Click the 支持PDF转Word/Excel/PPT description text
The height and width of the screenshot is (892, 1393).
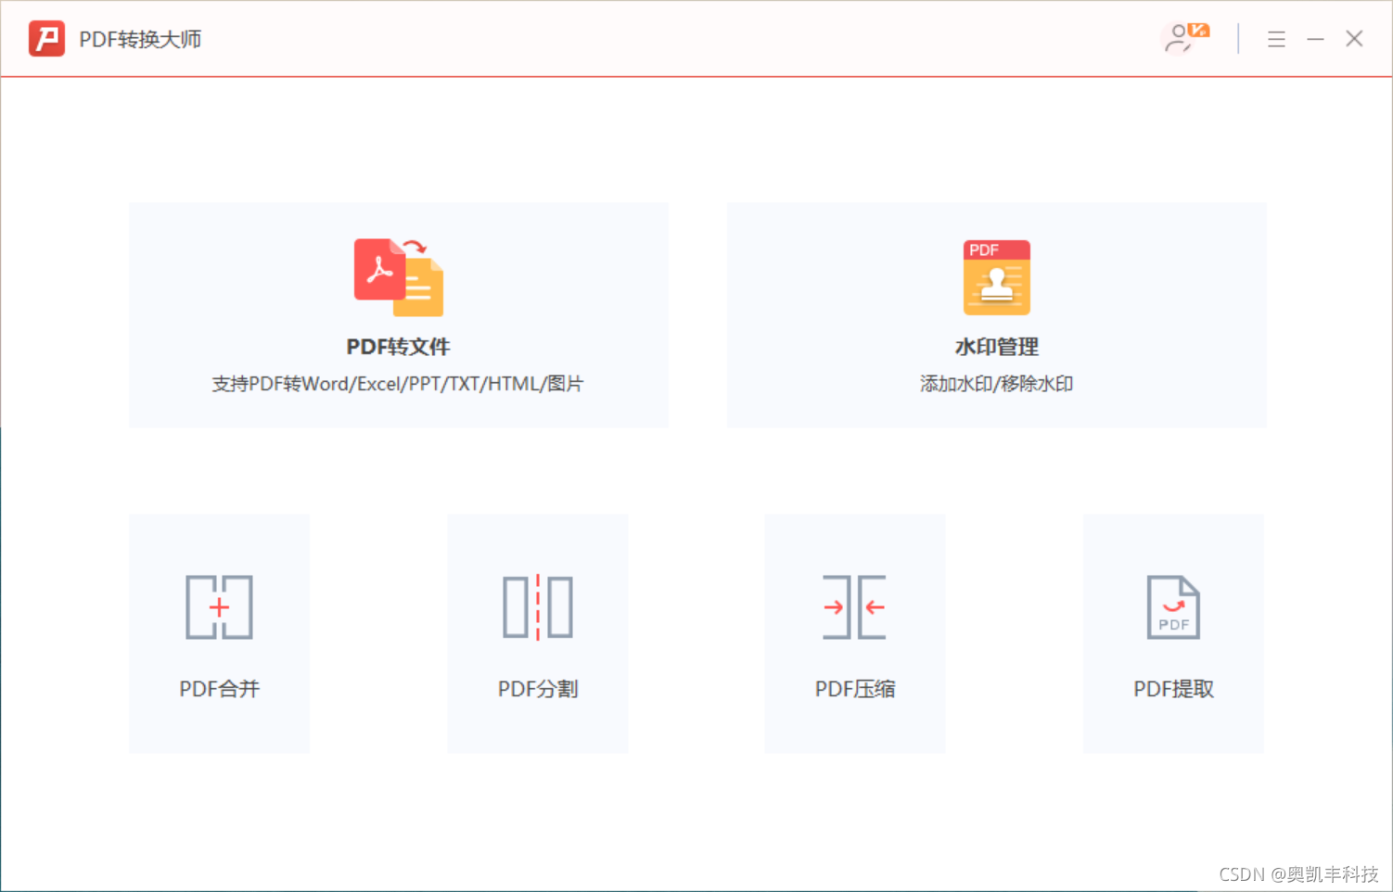coord(397,383)
